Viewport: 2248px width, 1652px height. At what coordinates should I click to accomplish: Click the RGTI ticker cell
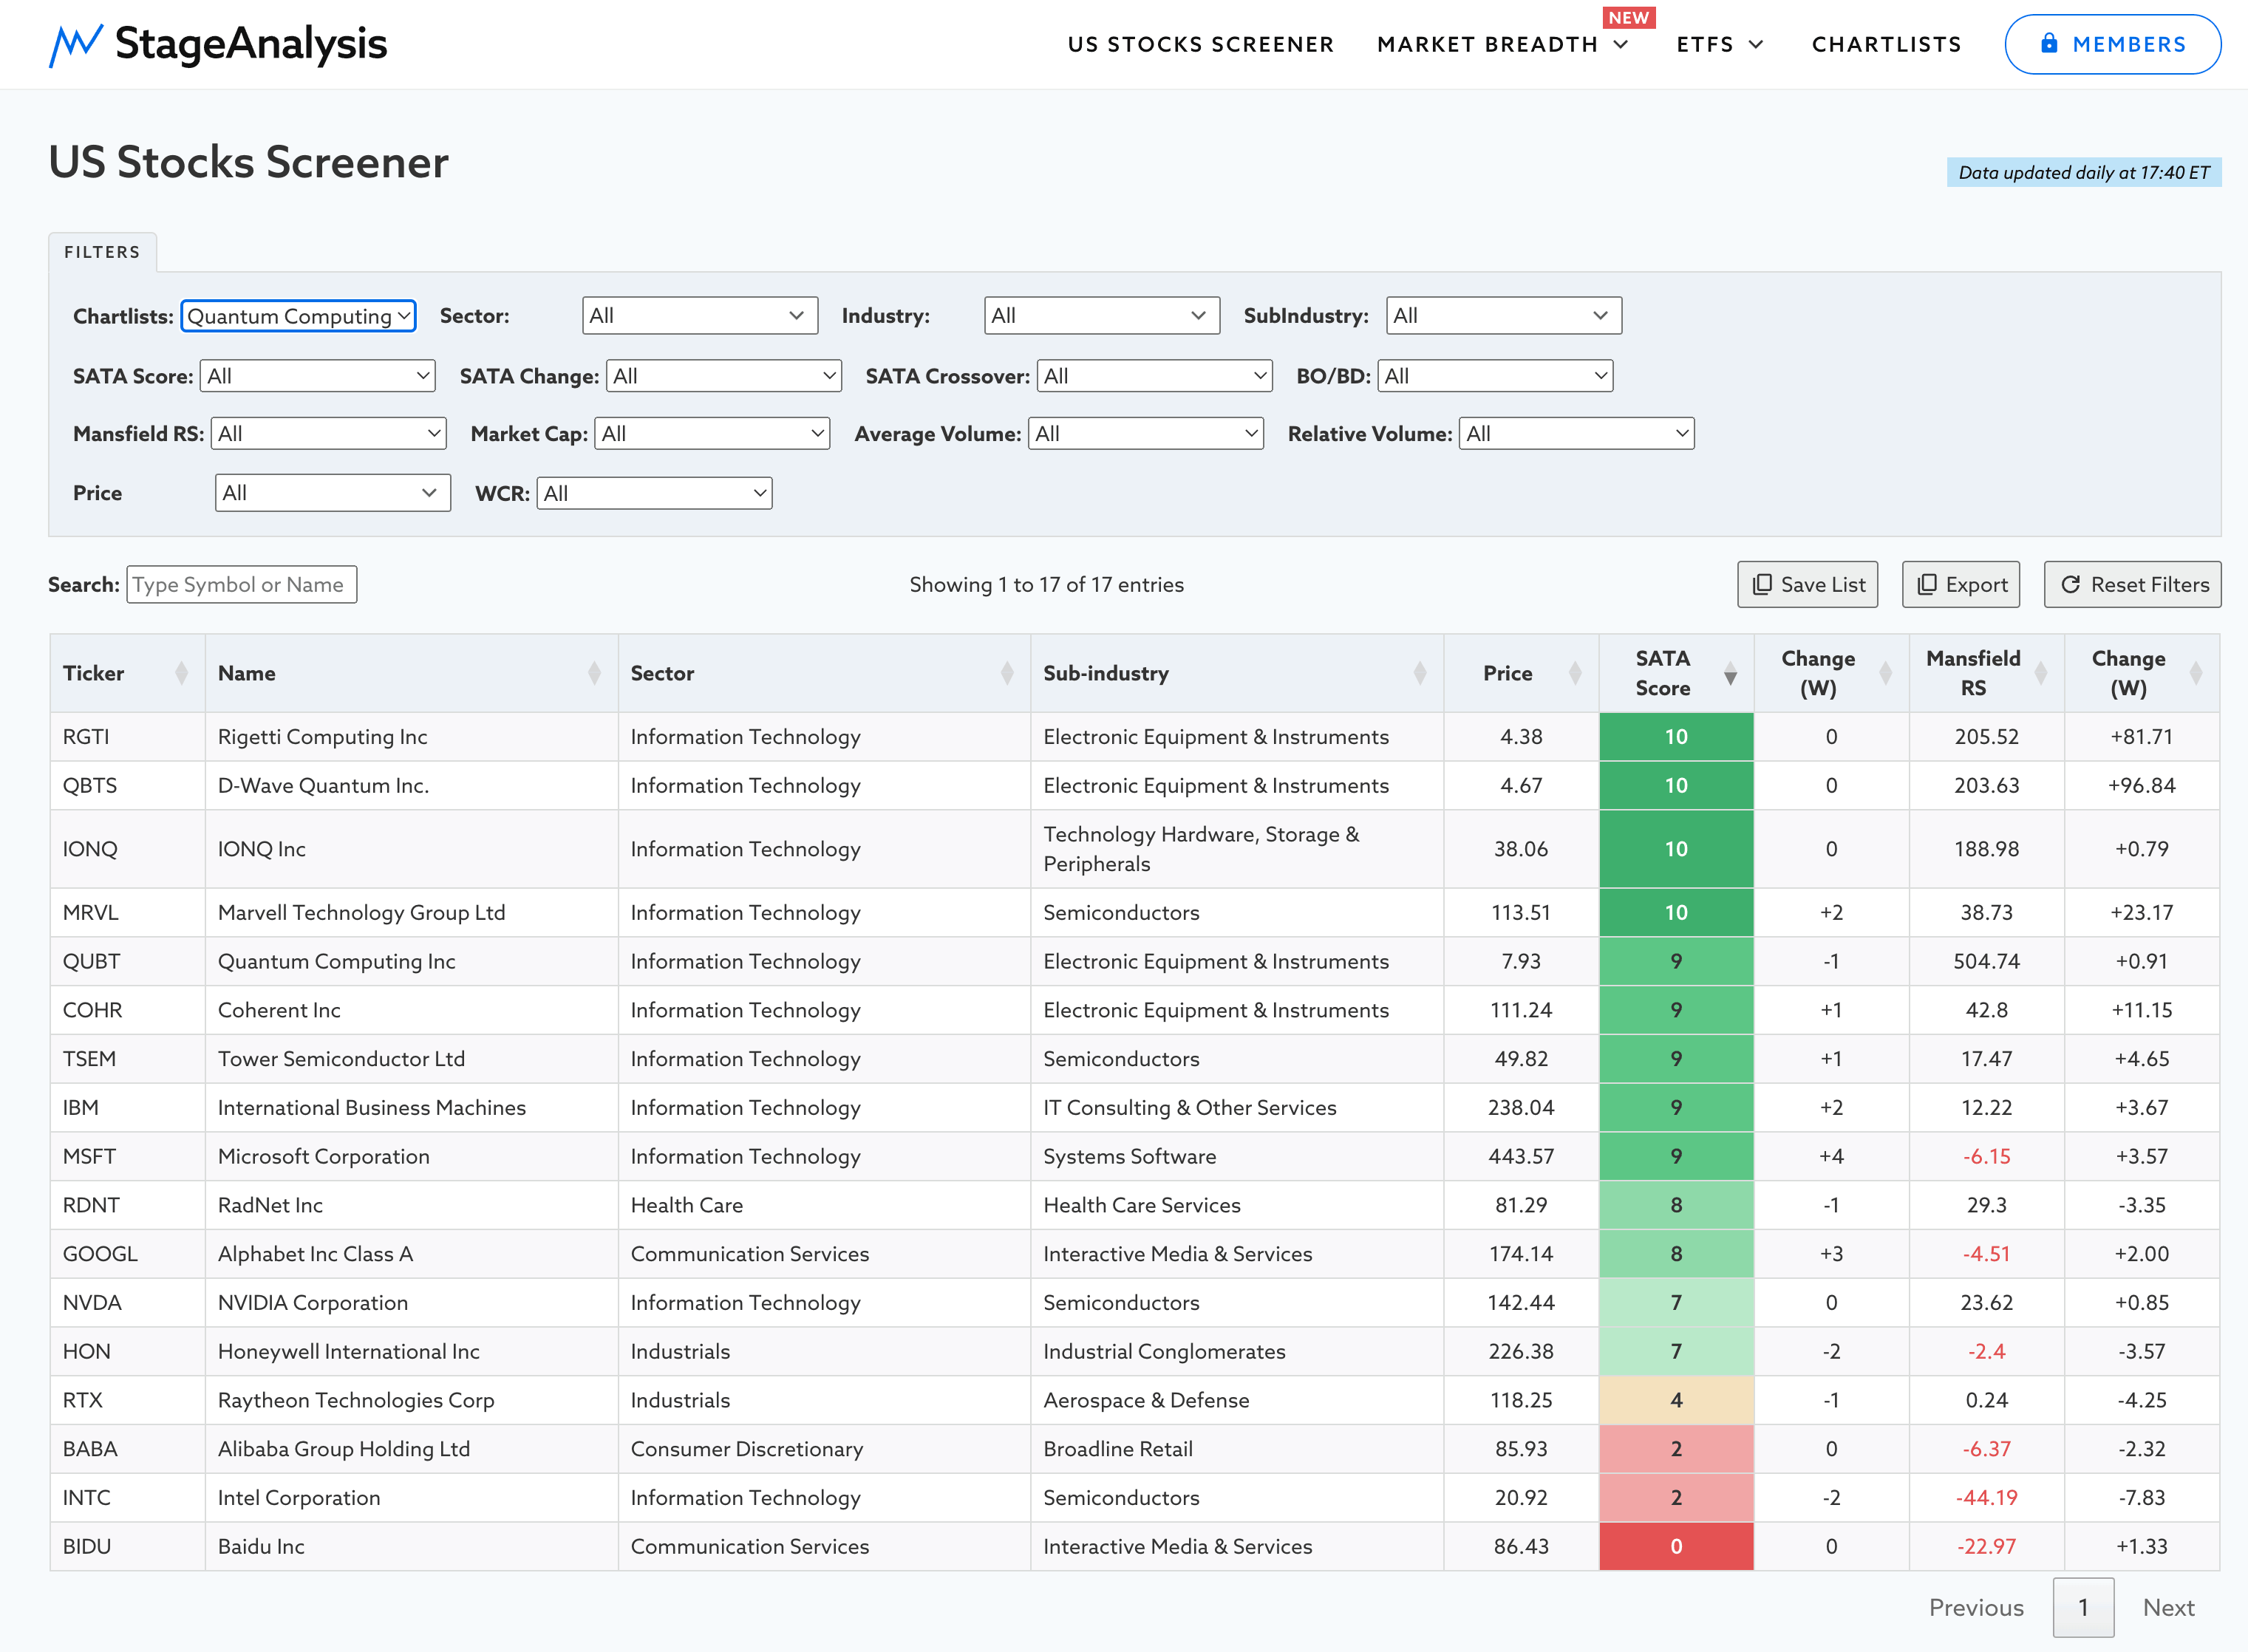click(127, 737)
